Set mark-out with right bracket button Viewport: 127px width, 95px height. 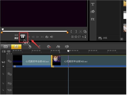click(76, 31)
